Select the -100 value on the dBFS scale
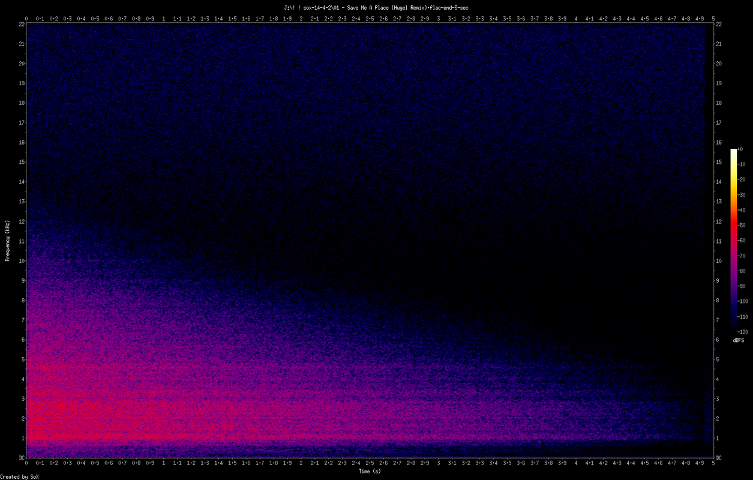753x480 pixels. click(x=742, y=301)
